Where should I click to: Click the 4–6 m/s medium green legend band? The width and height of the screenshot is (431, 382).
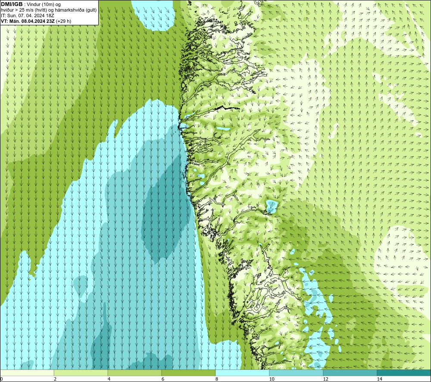(134, 373)
